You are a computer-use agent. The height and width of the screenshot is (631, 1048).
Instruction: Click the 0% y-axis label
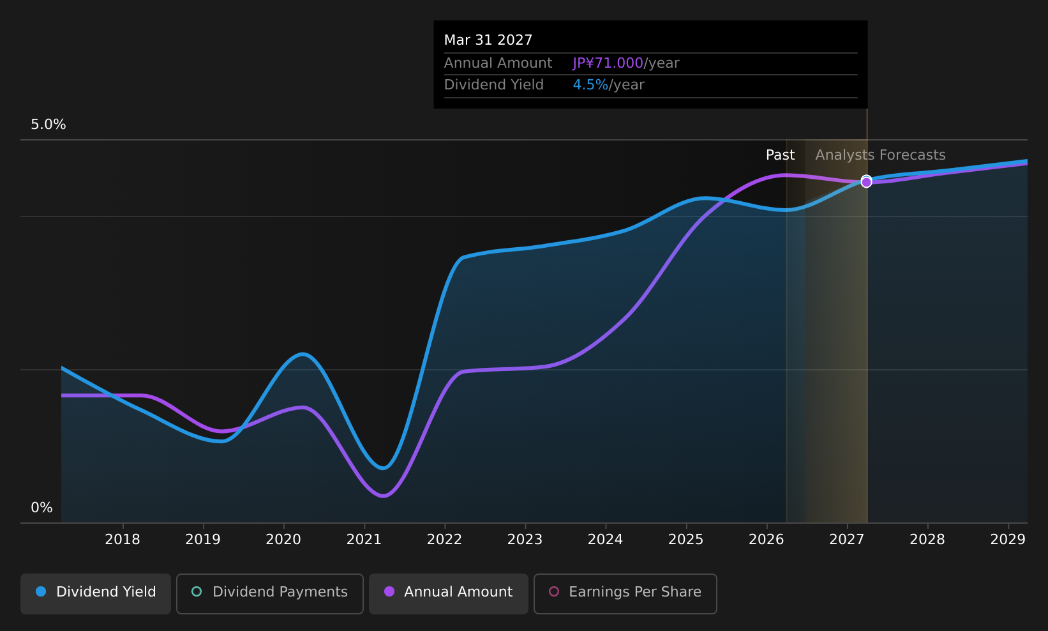[42, 508]
